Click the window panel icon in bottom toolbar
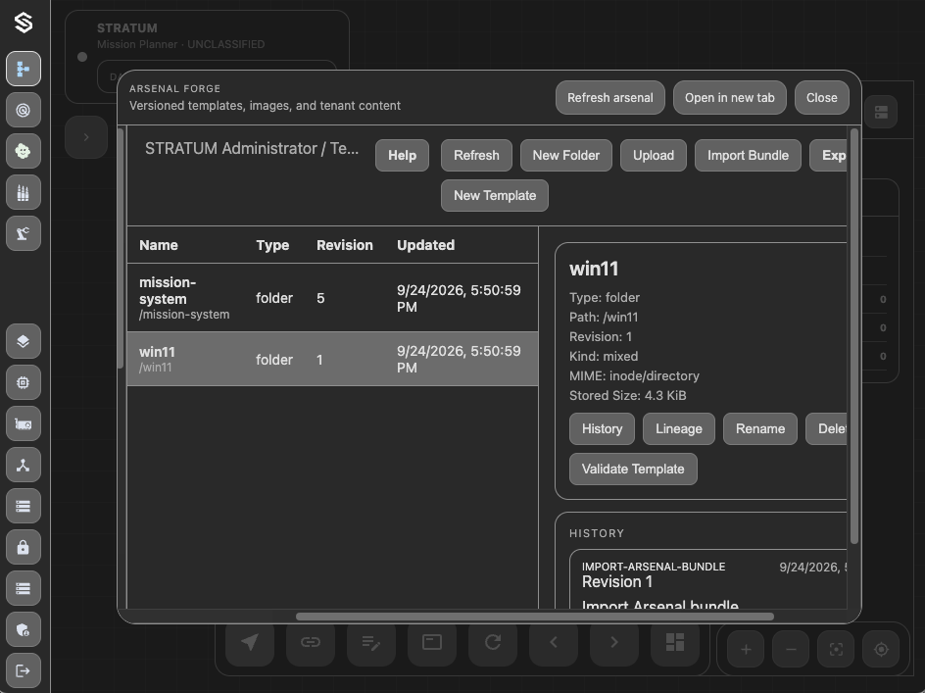 click(x=432, y=642)
